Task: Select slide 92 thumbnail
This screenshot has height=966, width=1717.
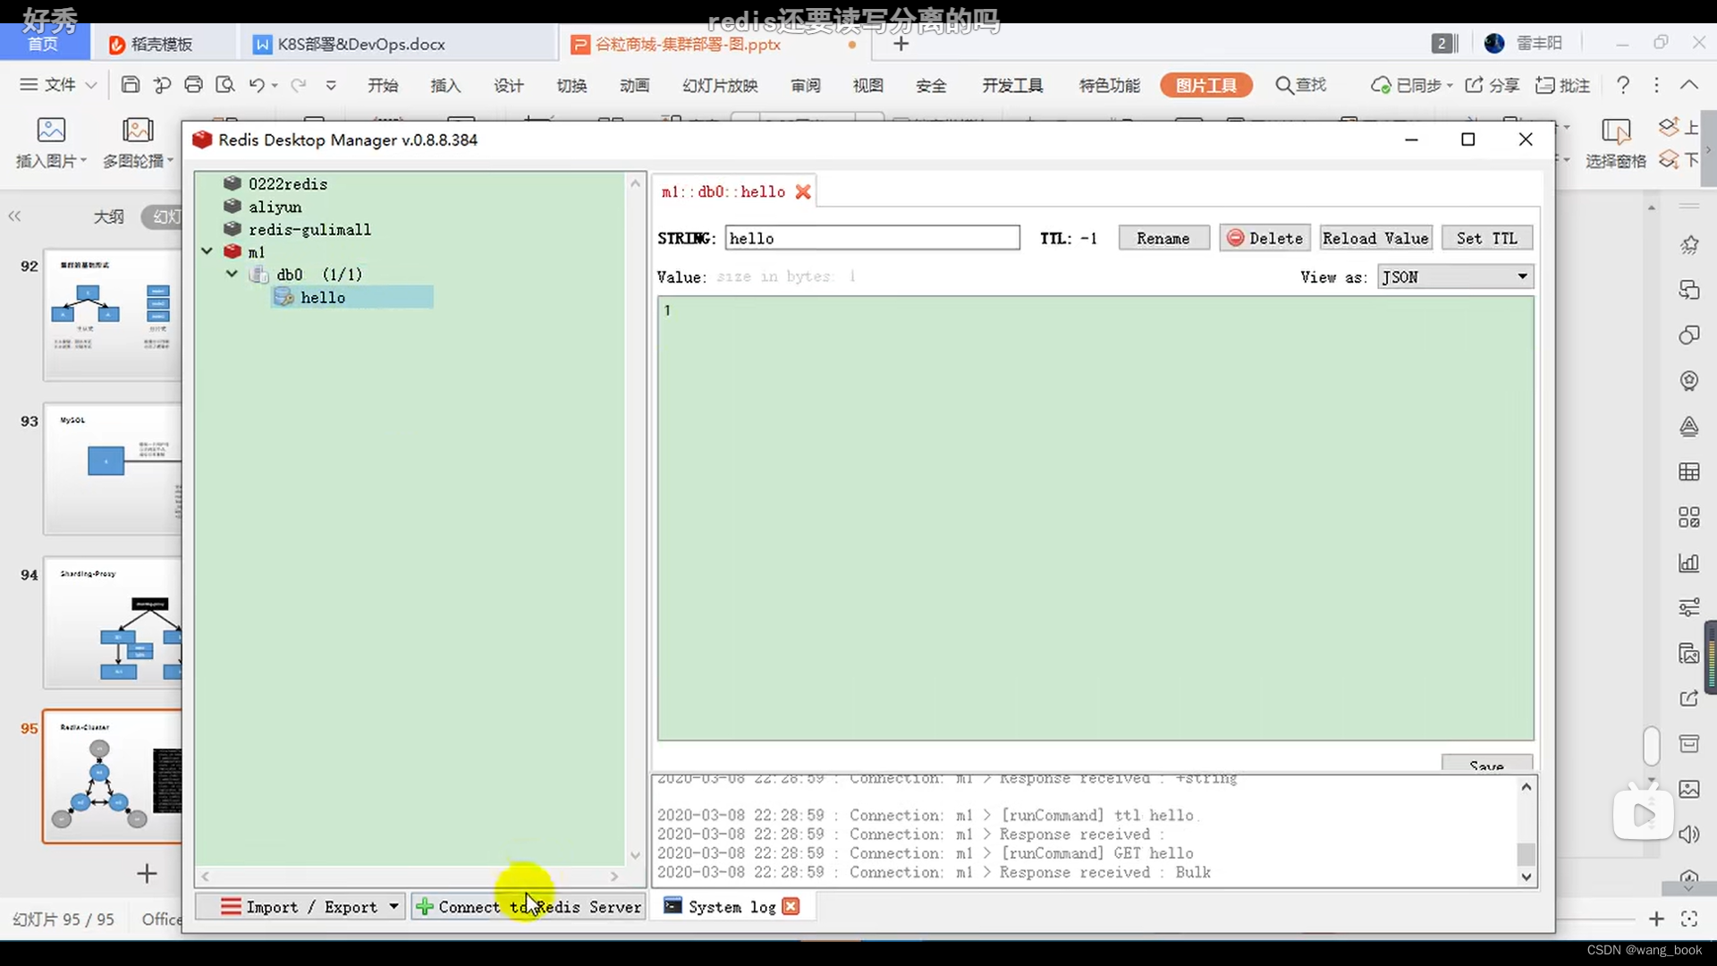Action: click(113, 315)
